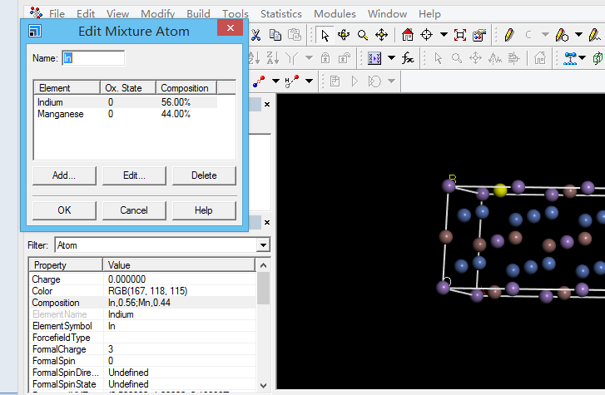Open the Statistics menu
This screenshot has height=395, width=605.
pyautogui.click(x=280, y=14)
